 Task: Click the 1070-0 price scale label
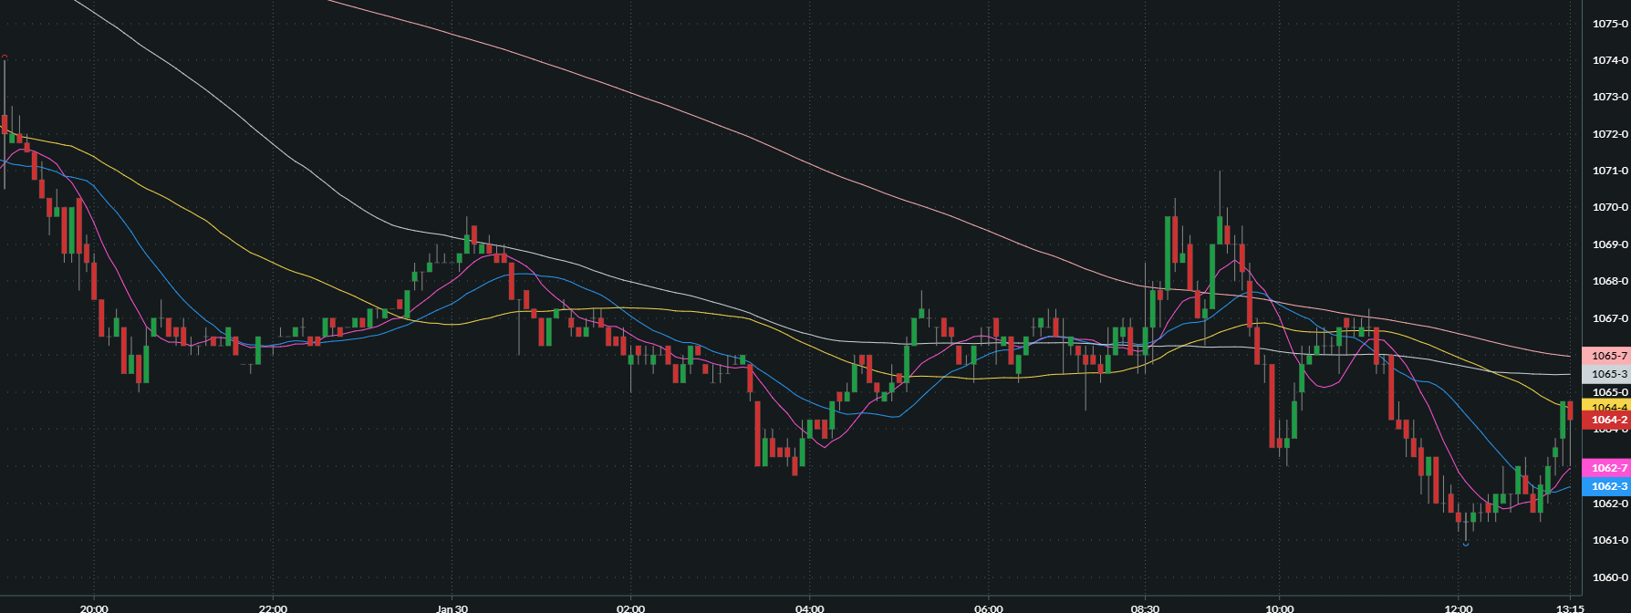(x=1610, y=208)
